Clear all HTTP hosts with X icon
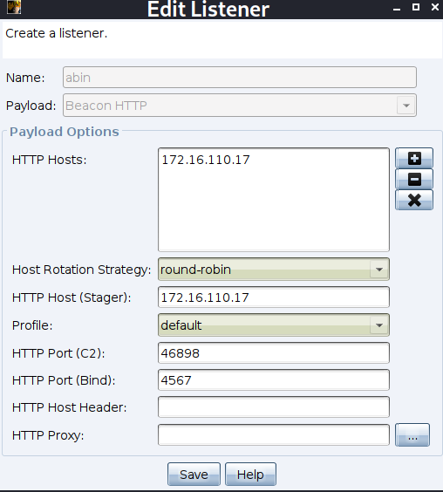Image resolution: width=443 pixels, height=492 pixels. click(414, 200)
